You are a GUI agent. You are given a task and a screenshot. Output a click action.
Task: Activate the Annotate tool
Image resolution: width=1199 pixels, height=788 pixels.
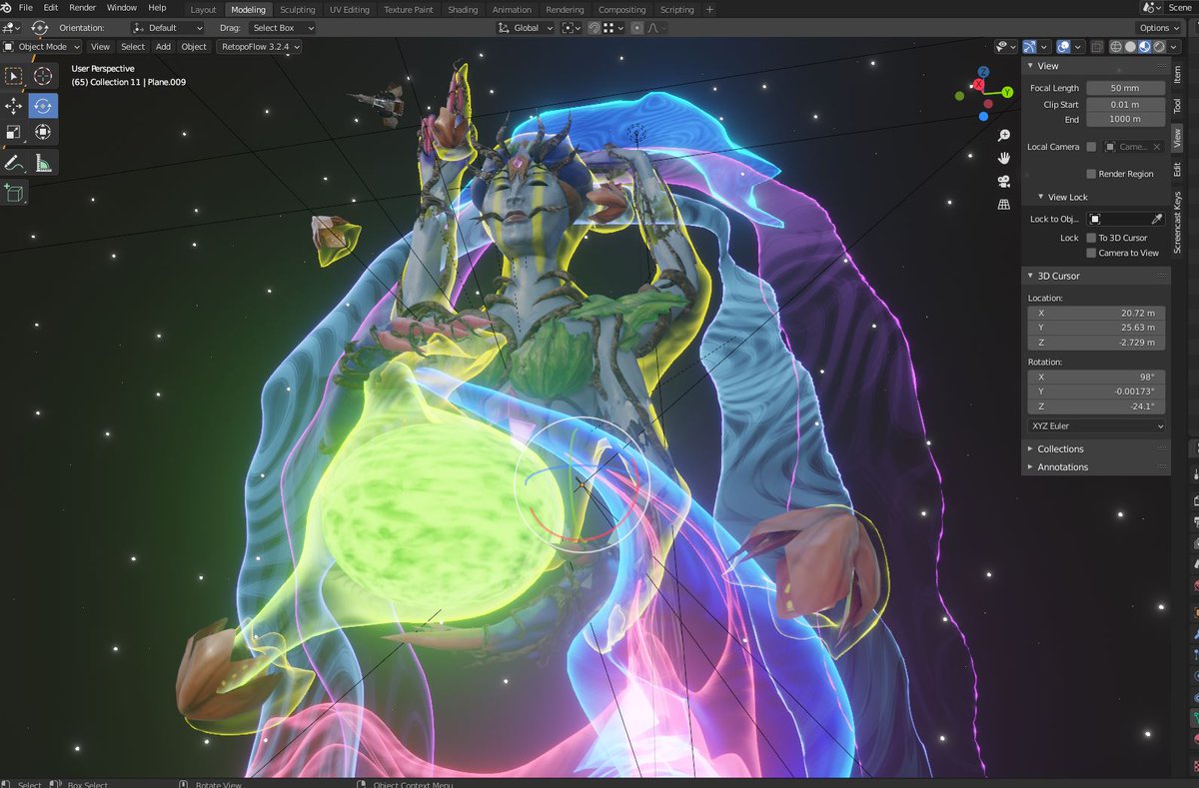(13, 162)
